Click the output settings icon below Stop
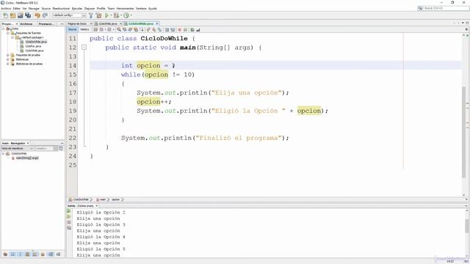This screenshot has width=470, height=264. [x=69, y=228]
